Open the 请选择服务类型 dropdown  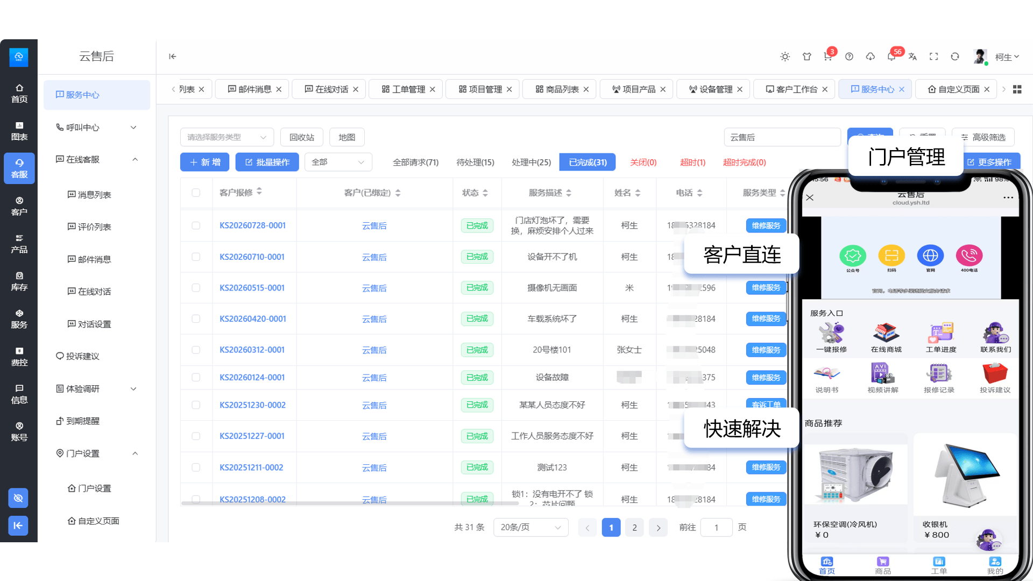point(227,137)
